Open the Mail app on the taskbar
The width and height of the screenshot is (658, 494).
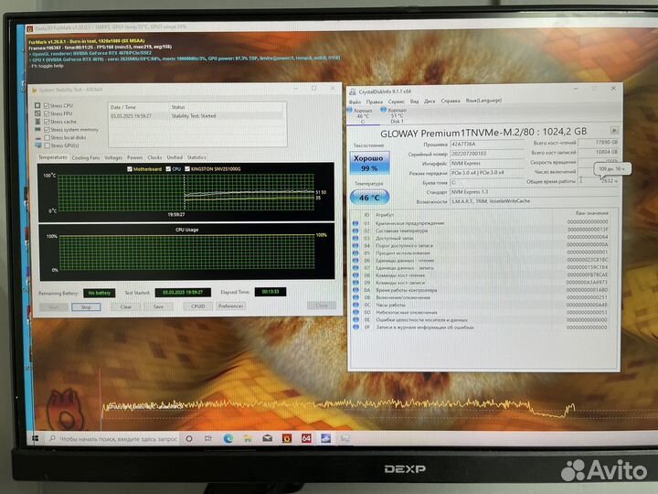[267, 438]
